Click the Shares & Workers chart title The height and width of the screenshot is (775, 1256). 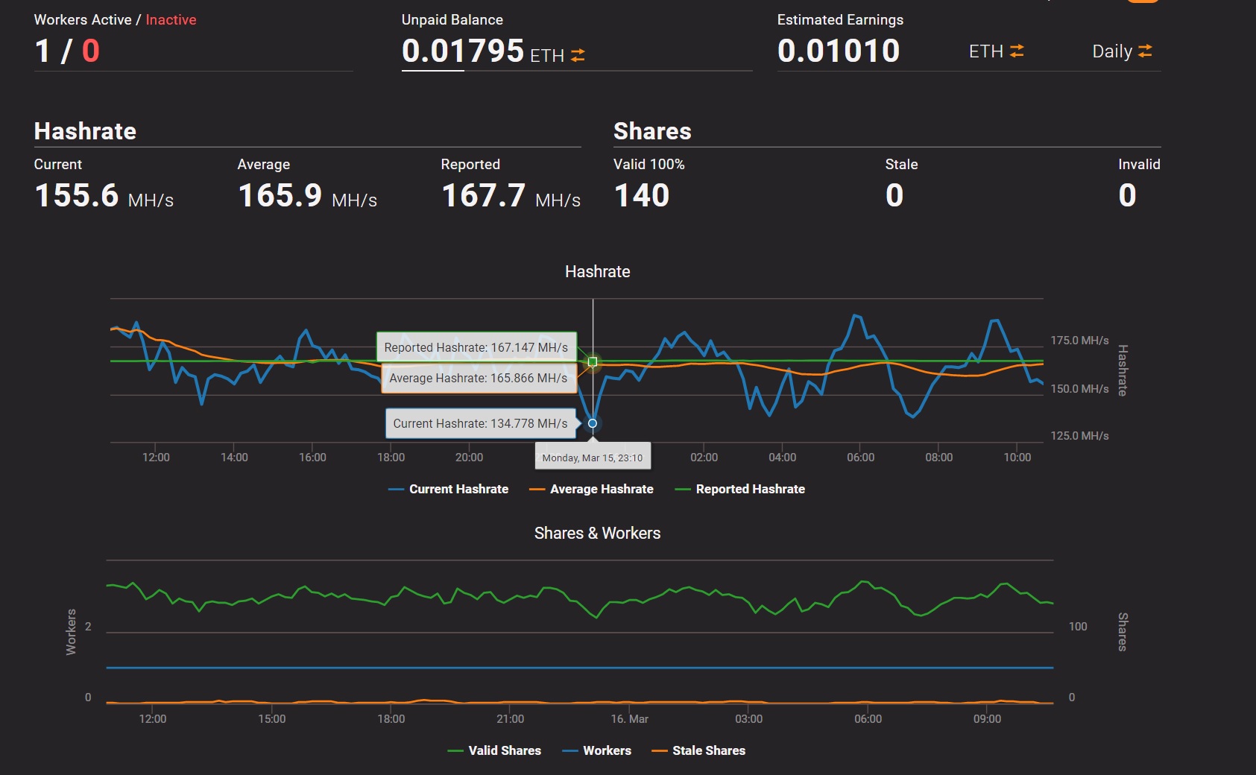point(598,534)
